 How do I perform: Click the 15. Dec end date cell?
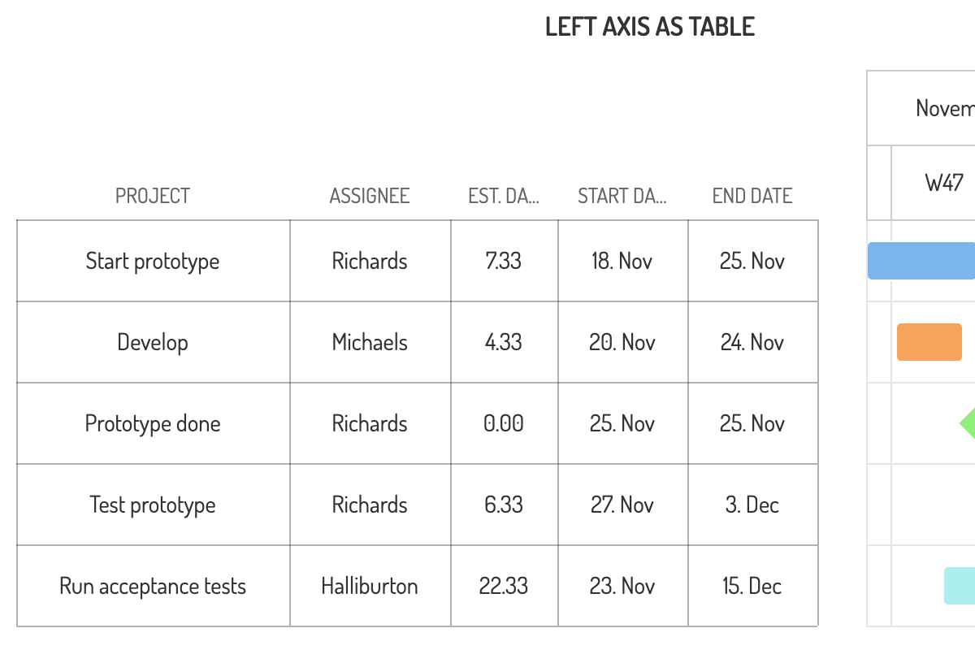[752, 586]
